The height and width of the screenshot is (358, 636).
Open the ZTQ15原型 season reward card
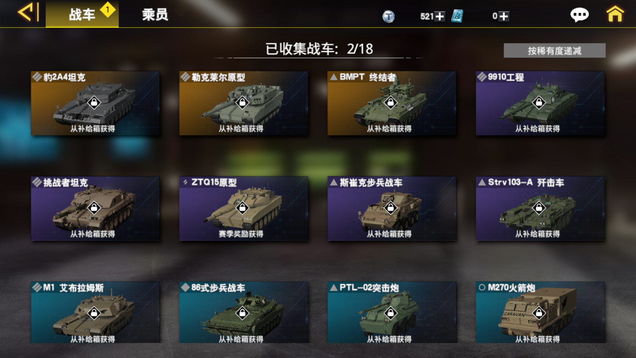point(243,208)
